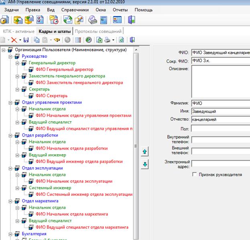This screenshot has height=240, width=250.
Task: Switch to КПК - активные tab
Action: (18, 31)
